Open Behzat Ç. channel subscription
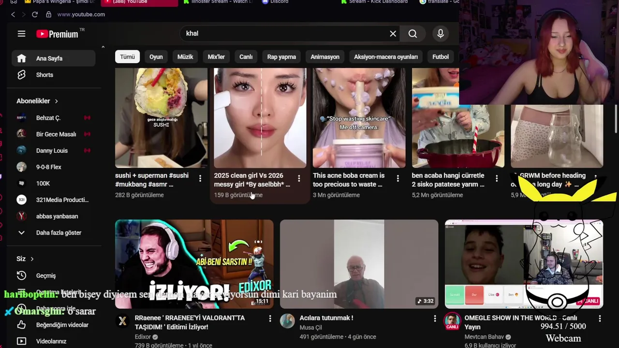 tap(54, 118)
